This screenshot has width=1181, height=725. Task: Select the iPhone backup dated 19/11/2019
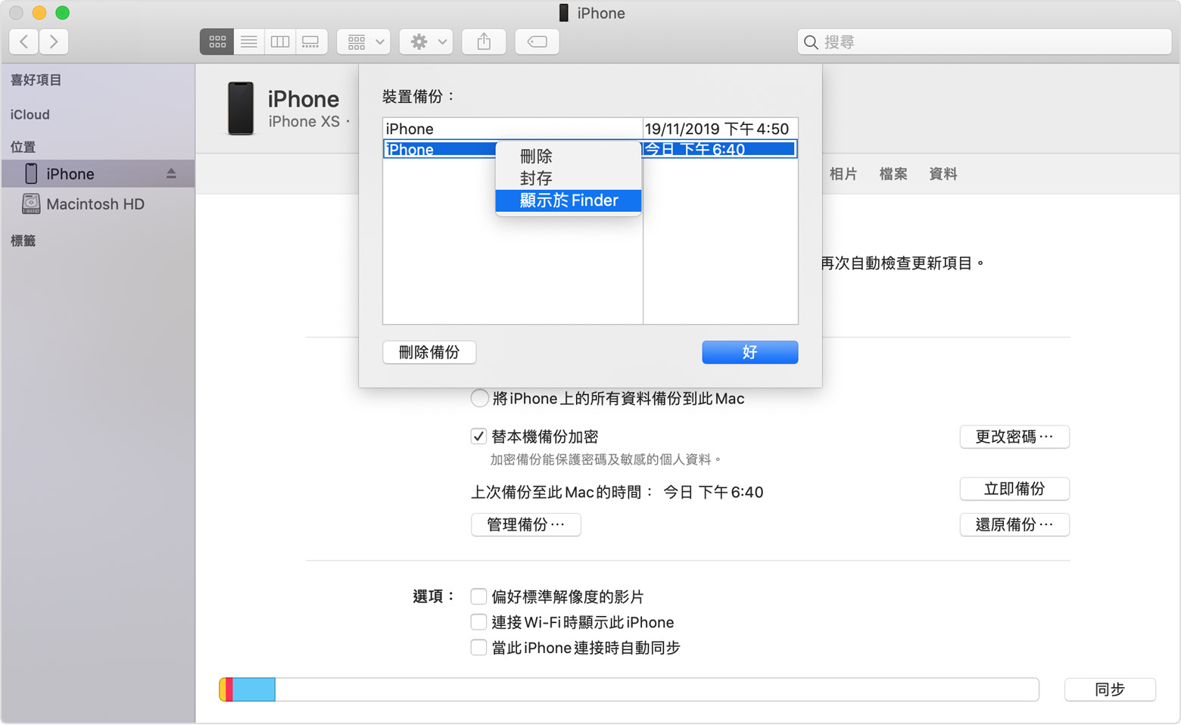(590, 129)
